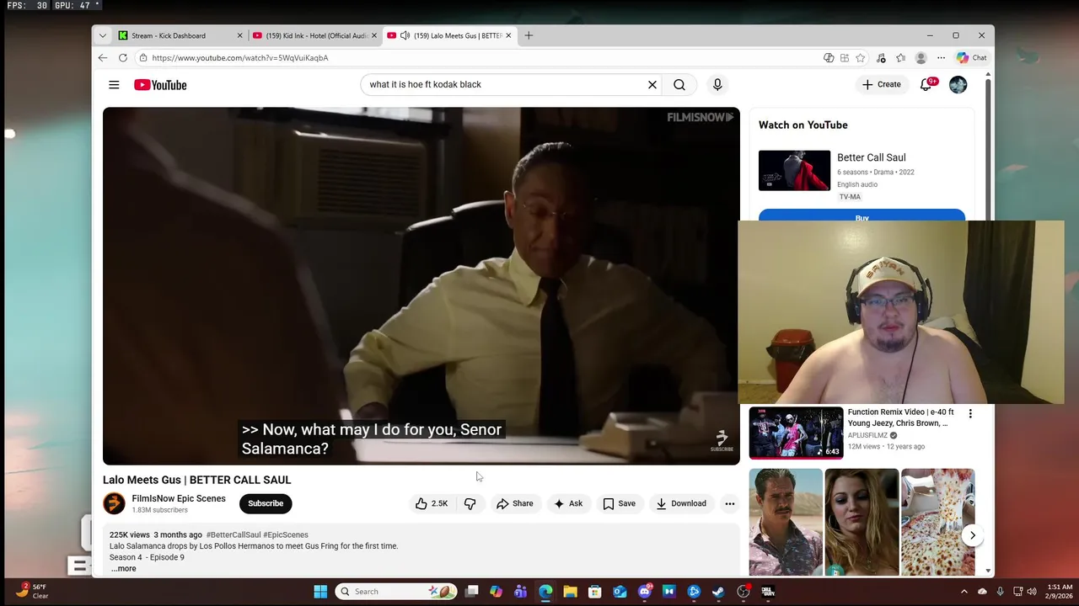Download the video
This screenshot has width=1079, height=606.
(681, 503)
